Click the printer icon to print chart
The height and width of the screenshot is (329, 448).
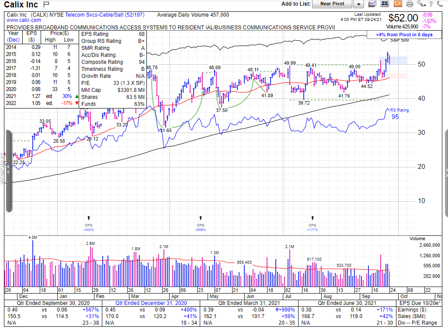tap(410, 4)
